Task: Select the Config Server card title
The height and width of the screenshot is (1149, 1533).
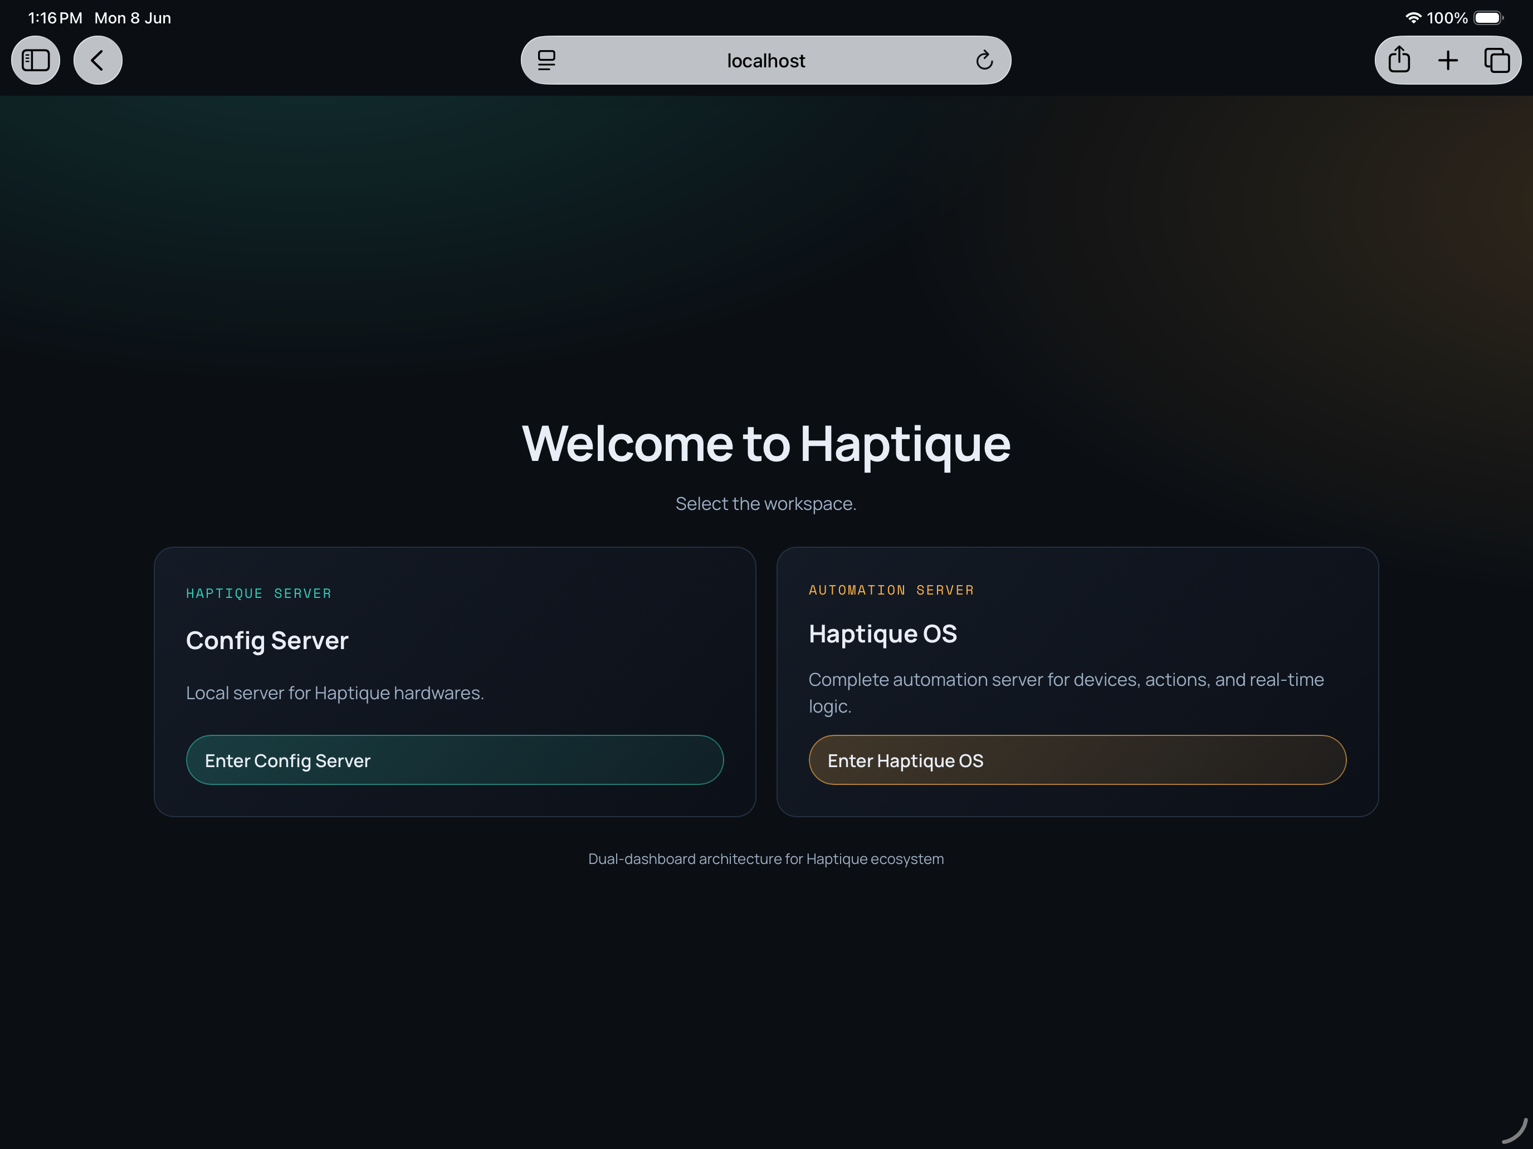Action: (x=267, y=641)
